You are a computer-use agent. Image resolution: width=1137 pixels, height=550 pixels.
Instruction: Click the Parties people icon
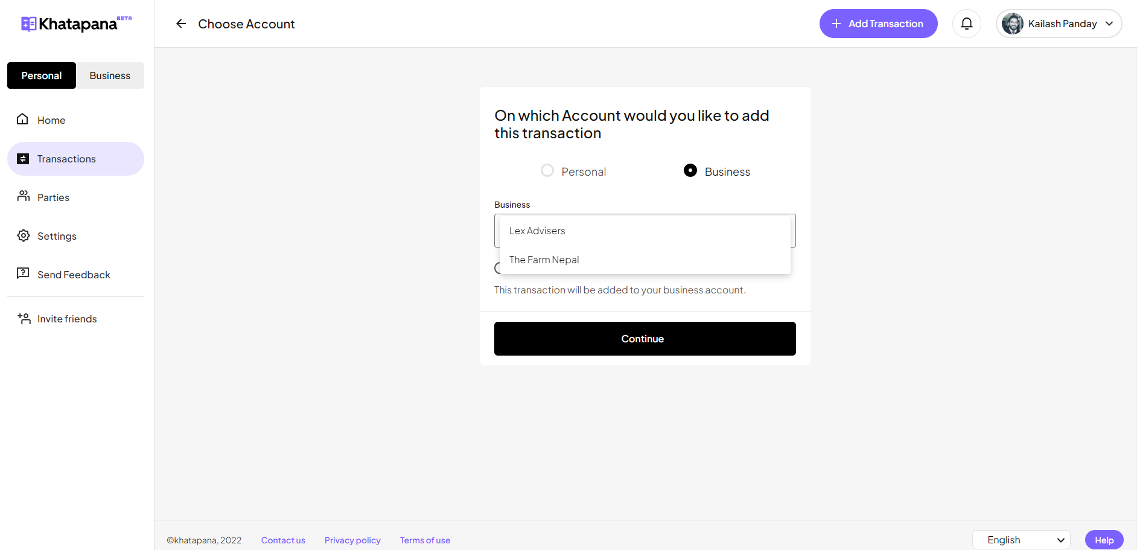[24, 197]
